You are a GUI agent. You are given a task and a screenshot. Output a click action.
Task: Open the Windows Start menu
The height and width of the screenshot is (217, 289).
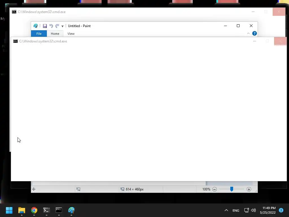9,210
